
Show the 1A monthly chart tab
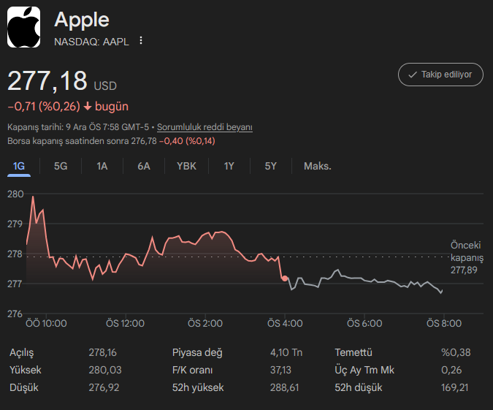click(102, 166)
